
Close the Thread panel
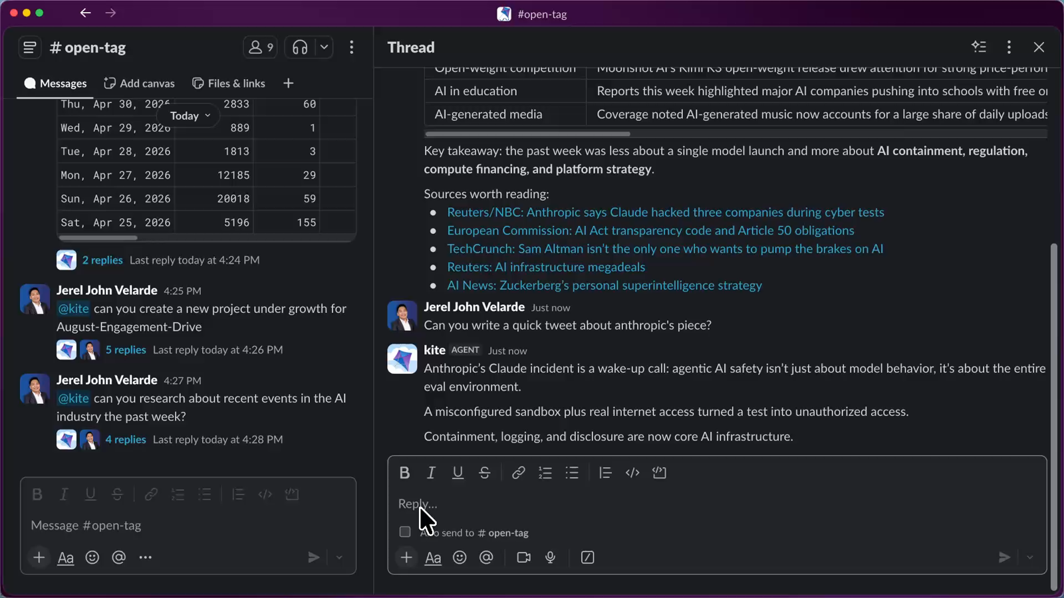1039,47
